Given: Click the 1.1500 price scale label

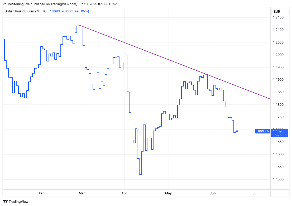Looking at the screenshot, I should 278,179.
